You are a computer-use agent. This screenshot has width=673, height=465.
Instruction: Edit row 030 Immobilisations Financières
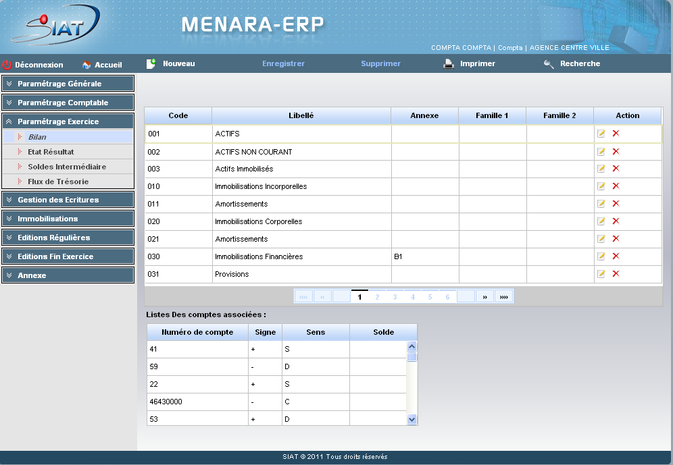(601, 256)
